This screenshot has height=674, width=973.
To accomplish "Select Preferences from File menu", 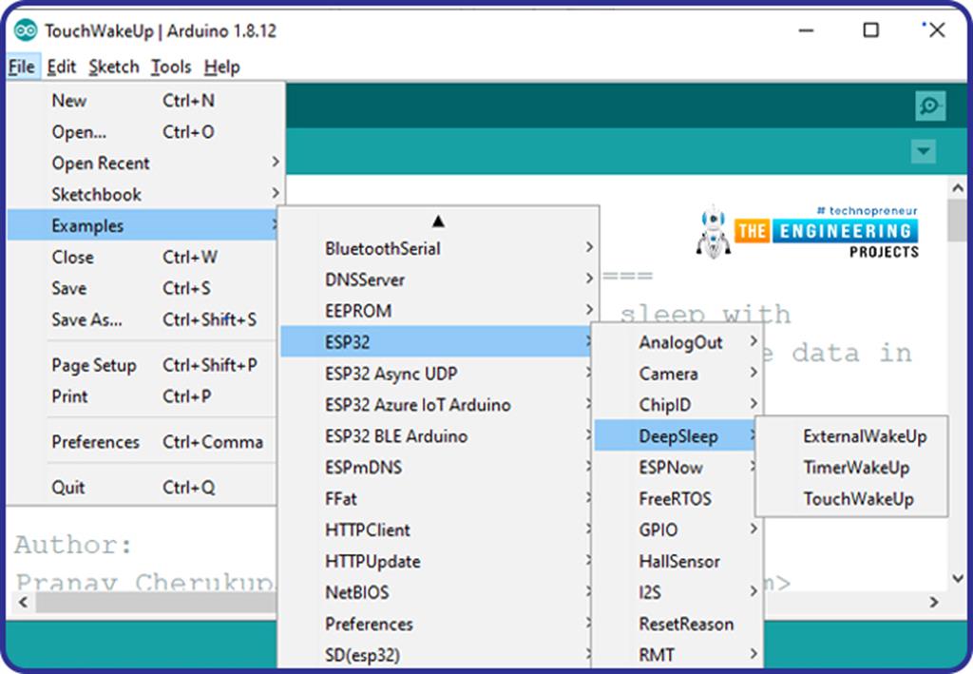I will (95, 442).
